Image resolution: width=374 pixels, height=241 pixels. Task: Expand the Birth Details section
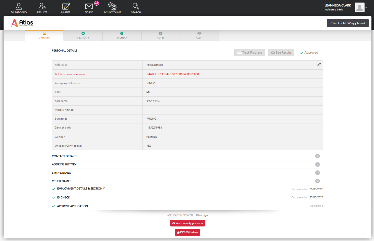[318, 173]
